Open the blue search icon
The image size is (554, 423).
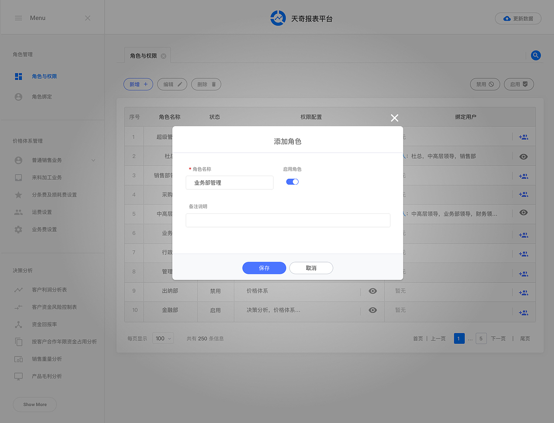click(536, 55)
